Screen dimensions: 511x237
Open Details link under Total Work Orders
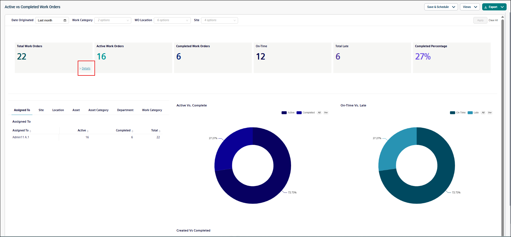pyautogui.click(x=86, y=69)
